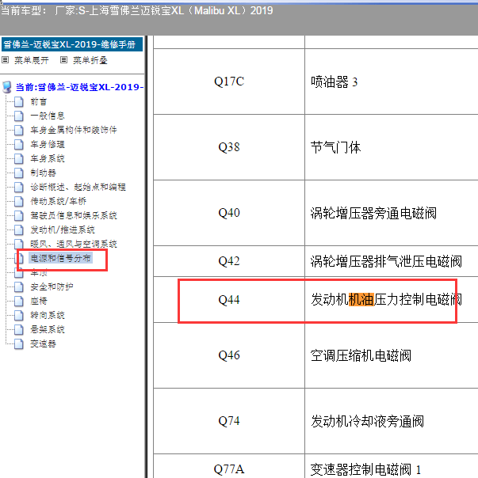Click the Q40 code cell
Viewport: 478px width, 478px height.
tap(229, 213)
